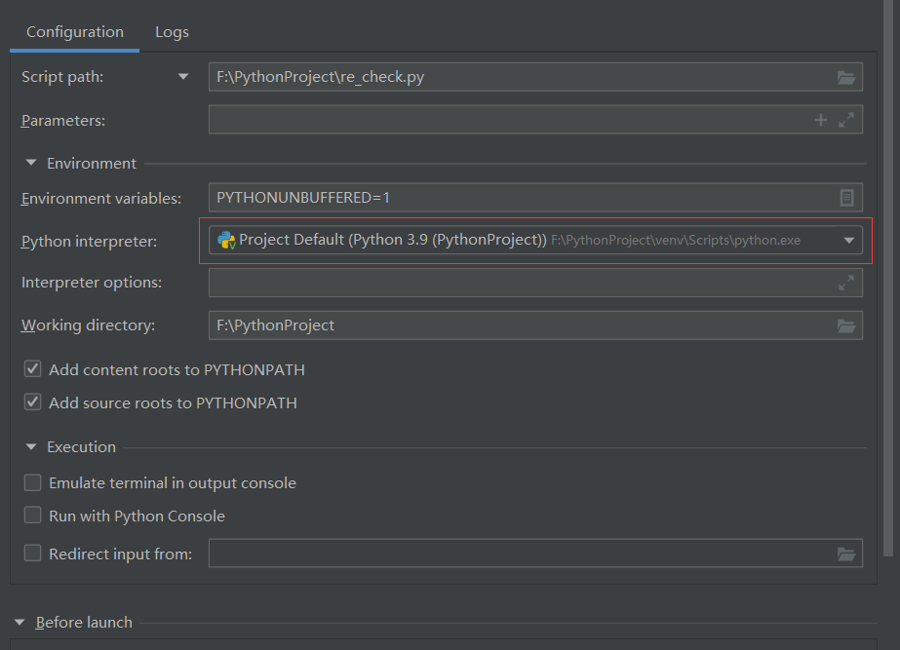Uncheck Add source roots to PYTHONPATH
The image size is (900, 650).
pyautogui.click(x=32, y=401)
